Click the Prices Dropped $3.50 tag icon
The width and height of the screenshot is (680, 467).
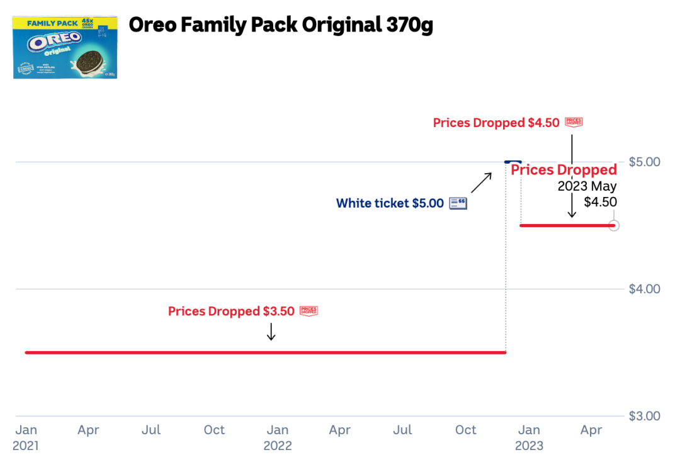(x=309, y=310)
